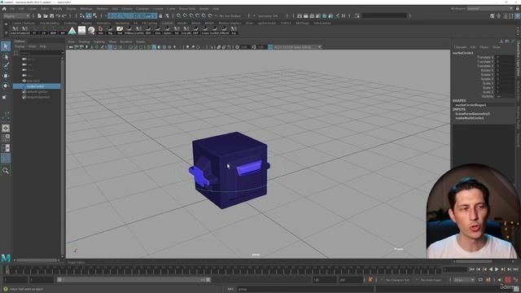Pause viewport evaluation with pause icon
The height and width of the screenshot is (293, 521).
pyautogui.click(x=344, y=15)
